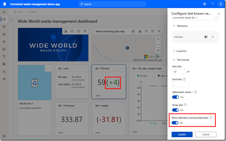Change size of area map tile
The width and height of the screenshot is (226, 141).
point(140,31)
